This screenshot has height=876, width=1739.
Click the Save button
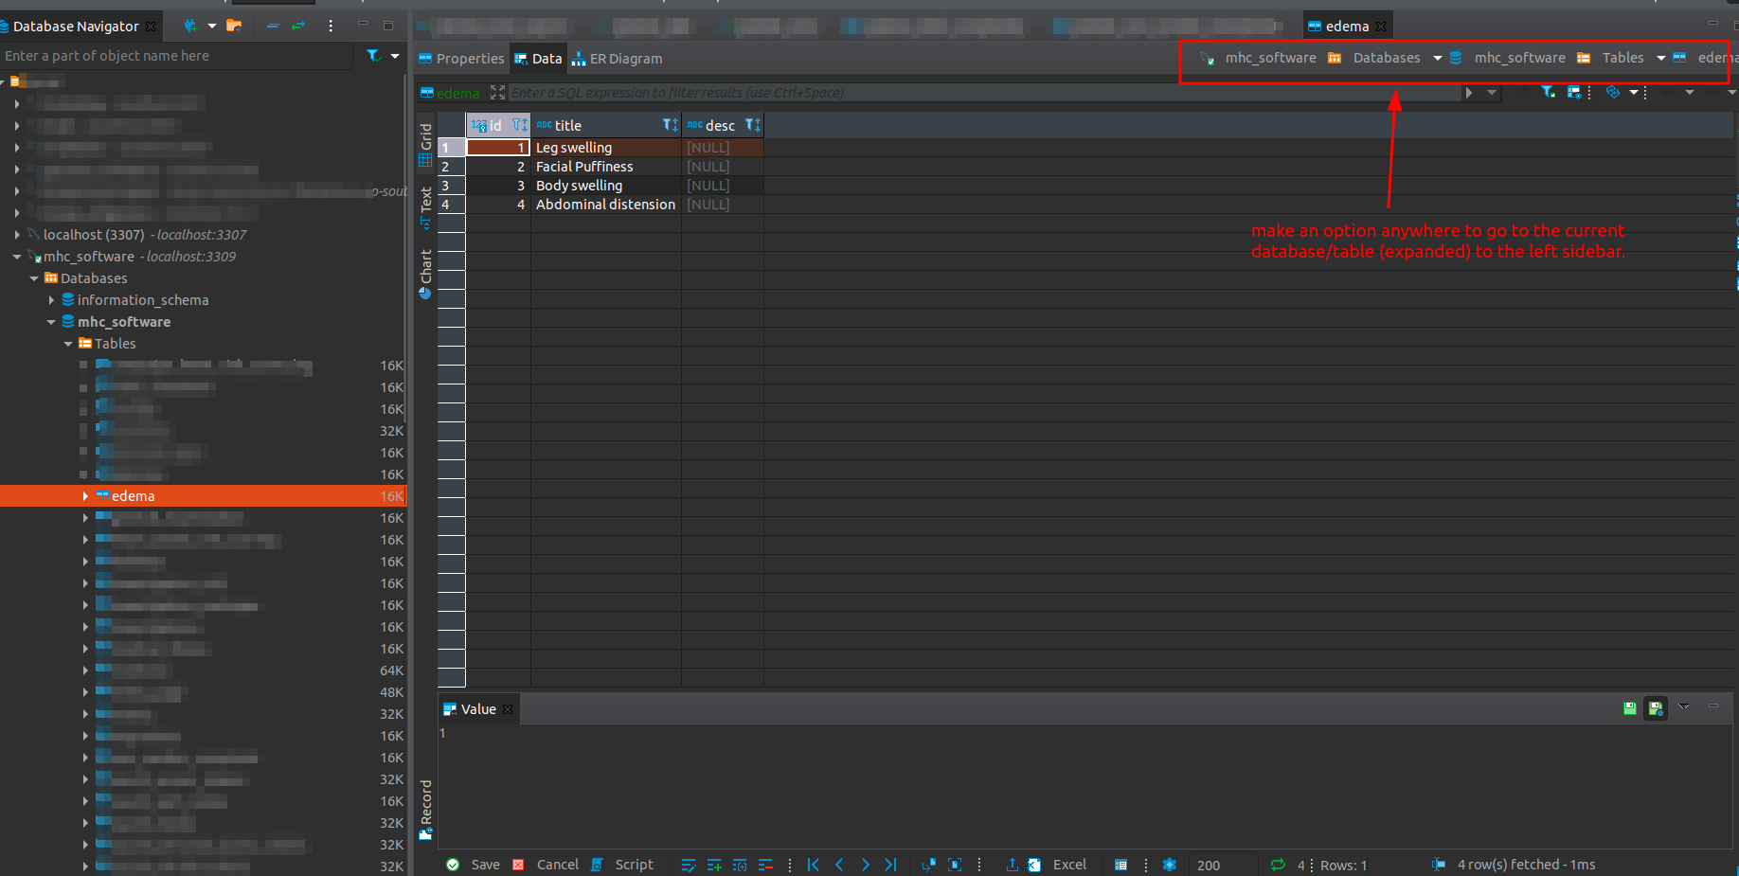[473, 865]
